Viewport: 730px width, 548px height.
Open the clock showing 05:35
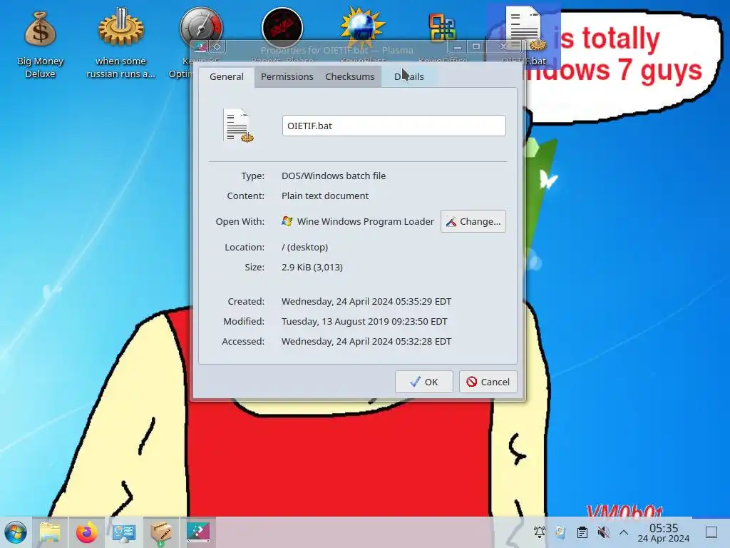[664, 532]
